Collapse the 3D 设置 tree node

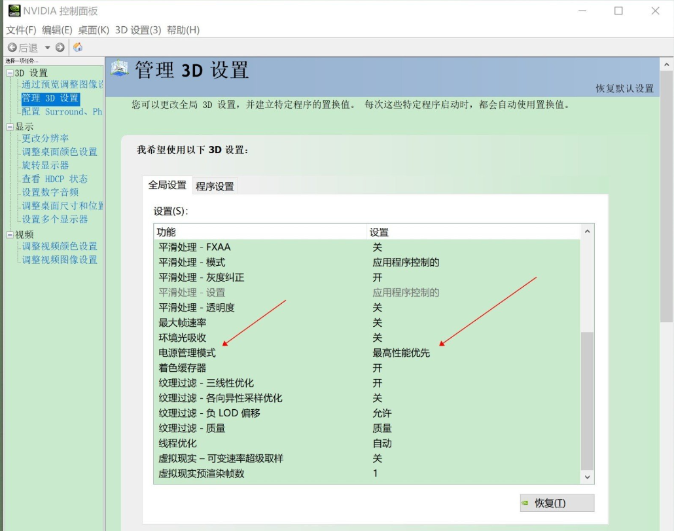10,73
